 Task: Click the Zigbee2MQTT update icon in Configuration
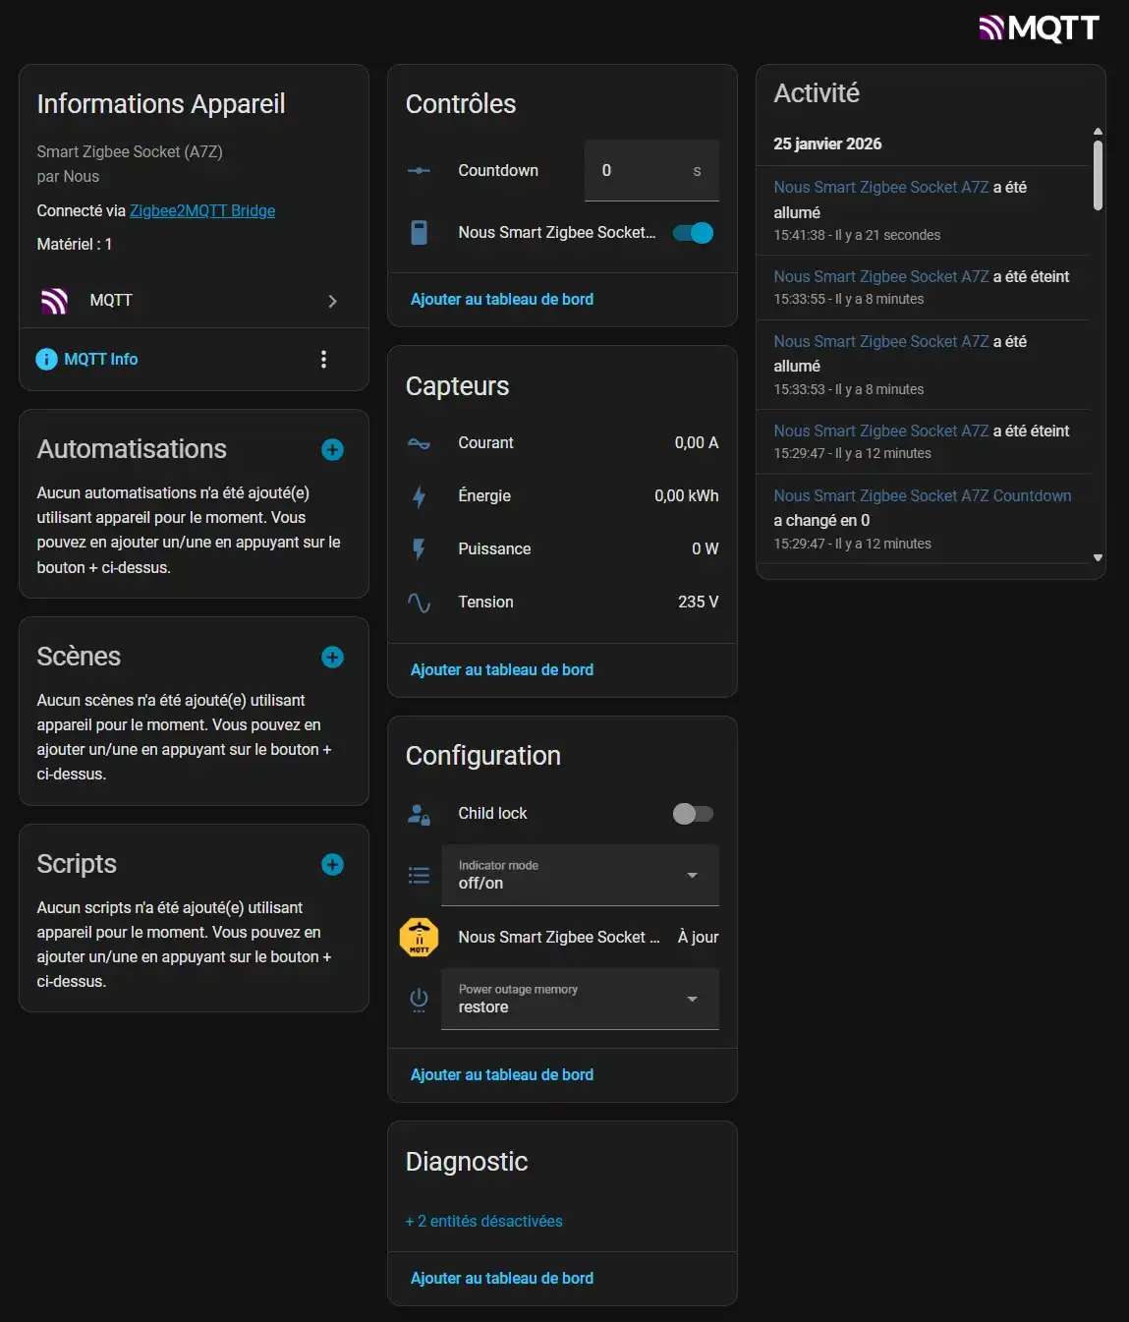[419, 938]
